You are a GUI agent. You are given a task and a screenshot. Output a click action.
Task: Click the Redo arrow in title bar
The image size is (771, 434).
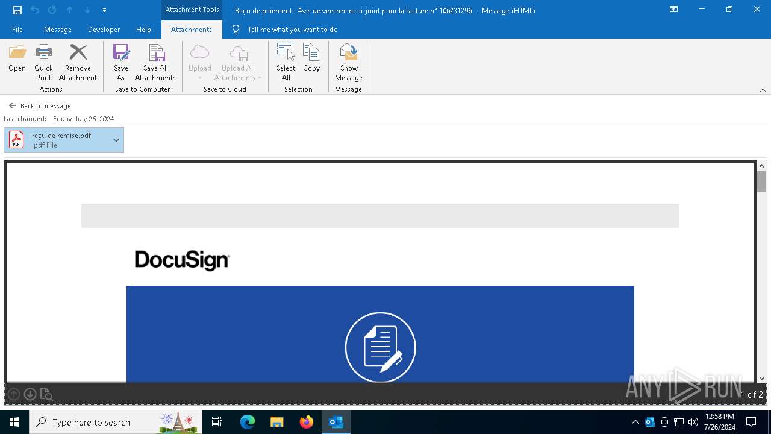52,10
